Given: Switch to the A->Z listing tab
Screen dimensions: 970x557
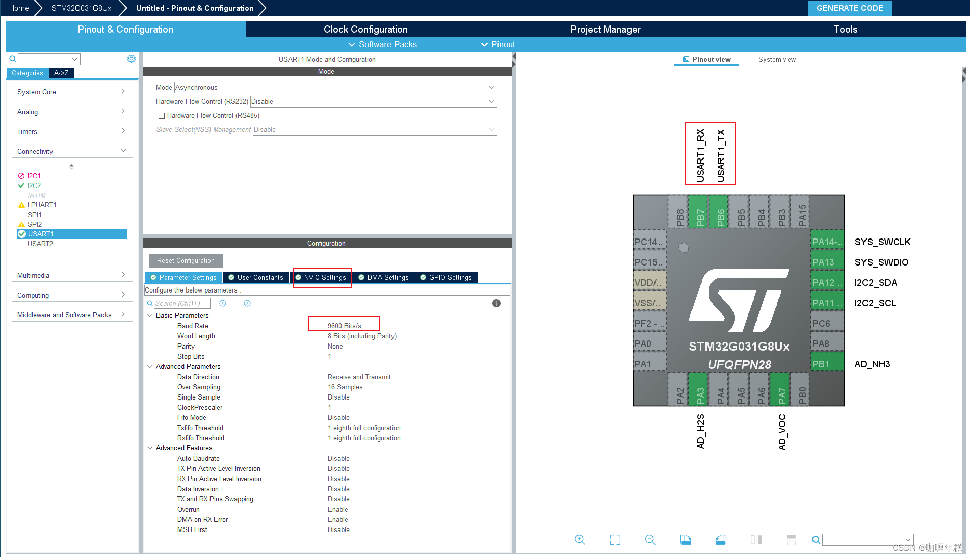Looking at the screenshot, I should pos(62,73).
